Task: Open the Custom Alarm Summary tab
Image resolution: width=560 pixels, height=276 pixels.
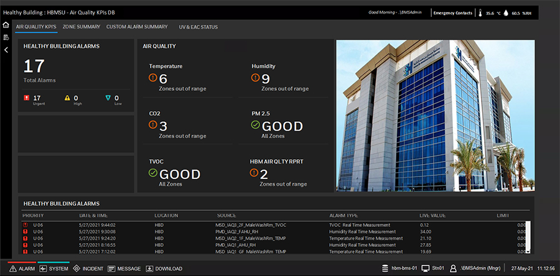Action: (137, 27)
